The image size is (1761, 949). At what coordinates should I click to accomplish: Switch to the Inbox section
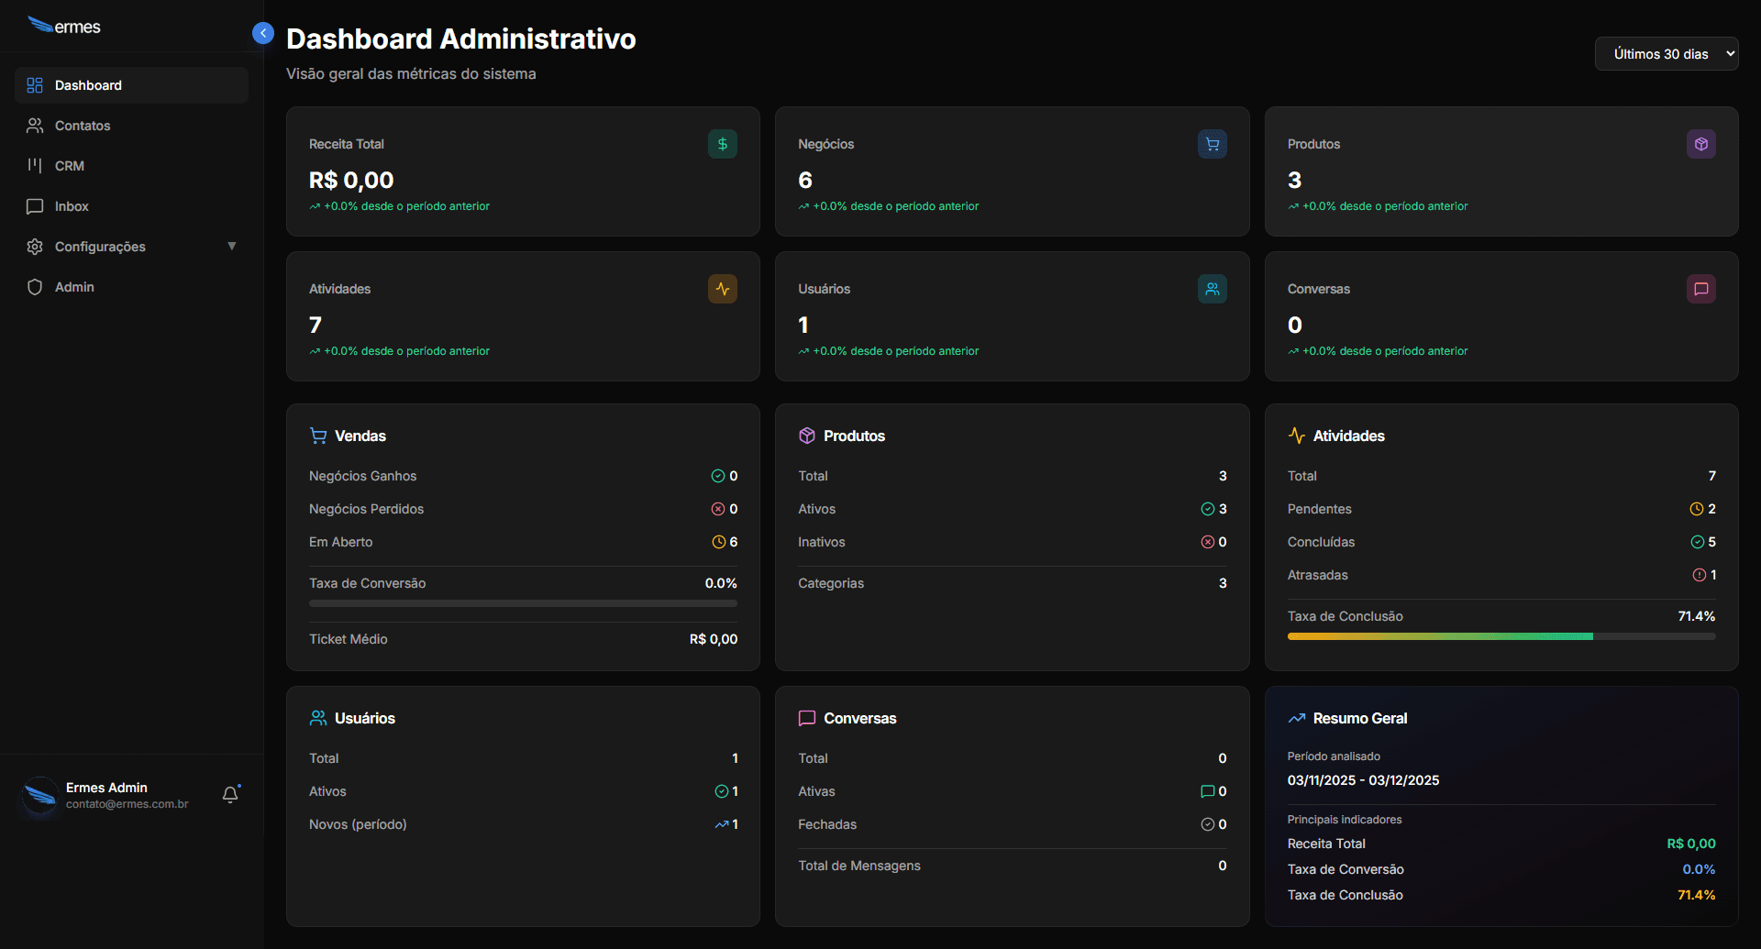pos(72,206)
